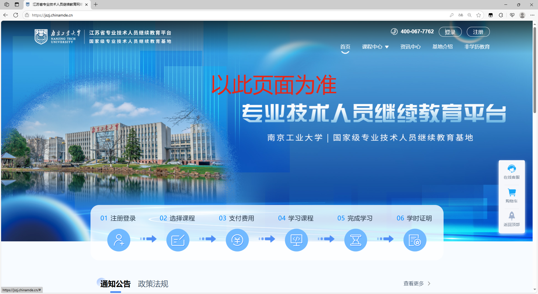538x294 pixels.
Task: Click the 01 注册登录 step label
Action: pos(118,218)
